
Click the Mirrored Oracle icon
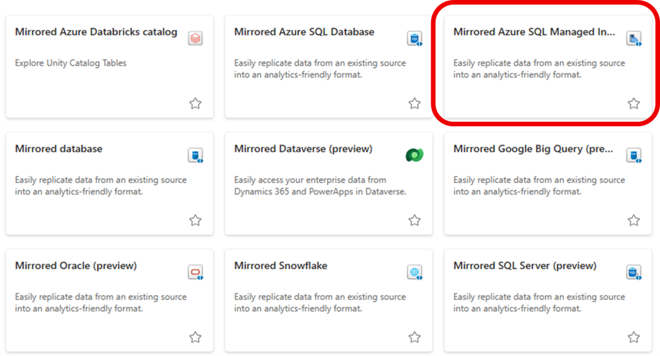[x=195, y=272]
